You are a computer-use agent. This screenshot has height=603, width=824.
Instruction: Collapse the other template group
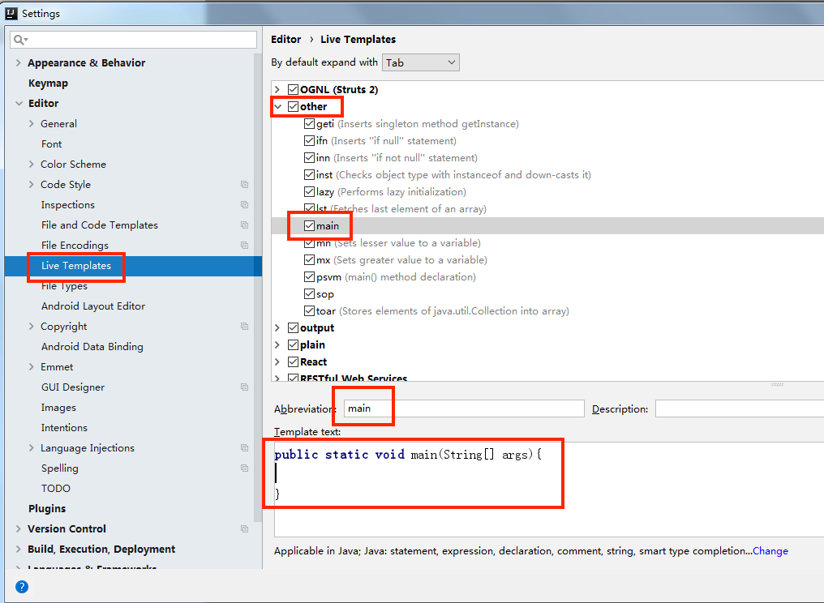coord(277,107)
